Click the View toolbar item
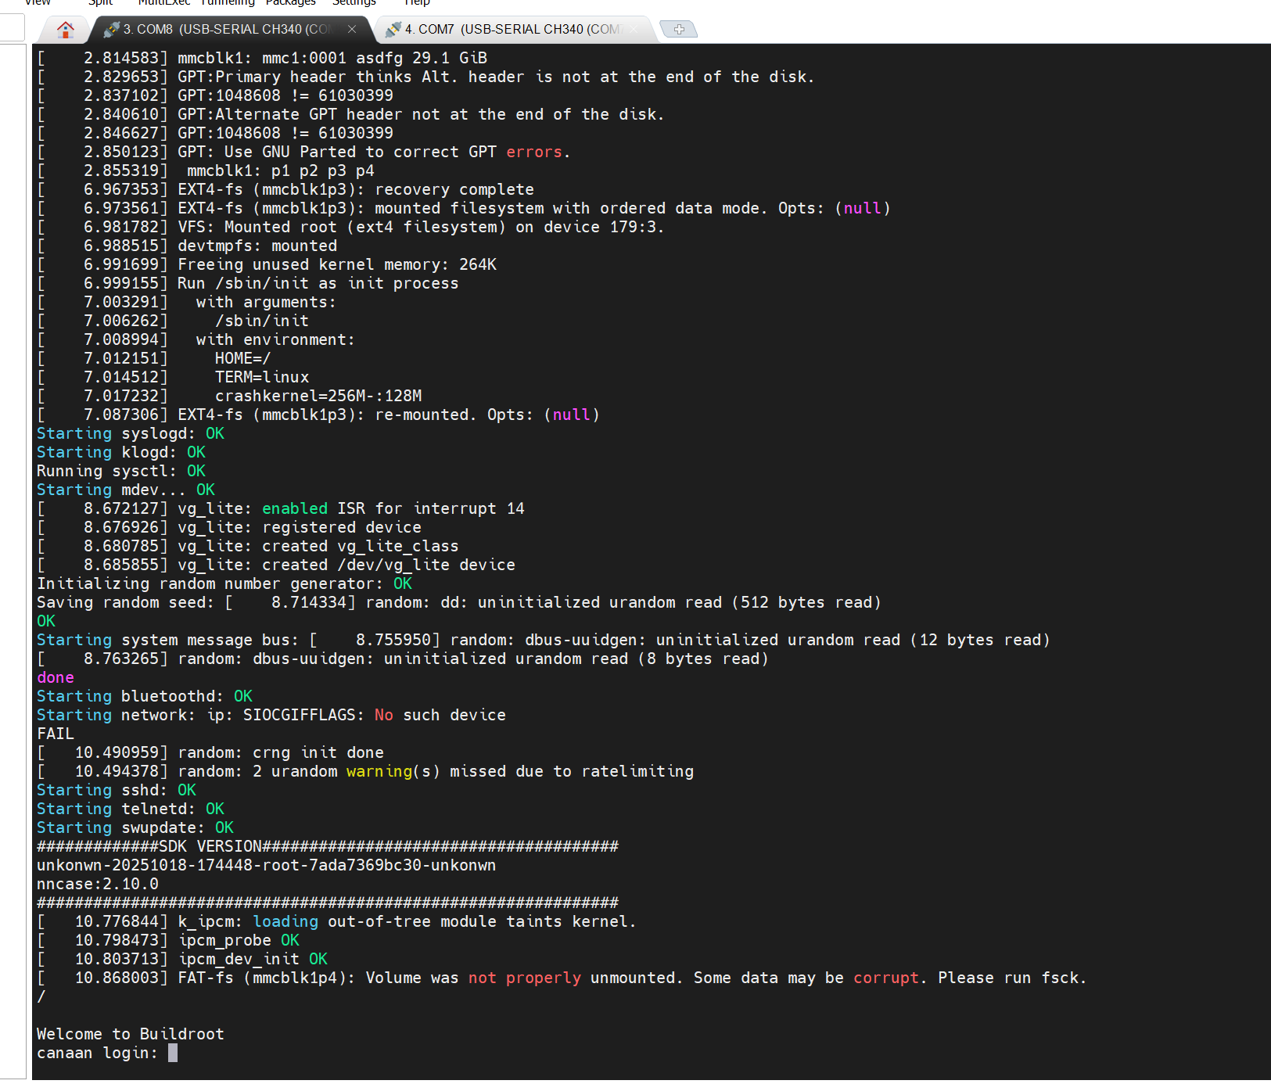This screenshot has width=1271, height=1084. pyautogui.click(x=38, y=2)
